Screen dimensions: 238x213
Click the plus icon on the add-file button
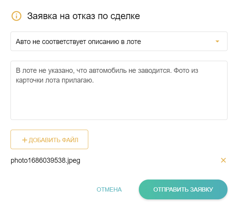(x=24, y=140)
